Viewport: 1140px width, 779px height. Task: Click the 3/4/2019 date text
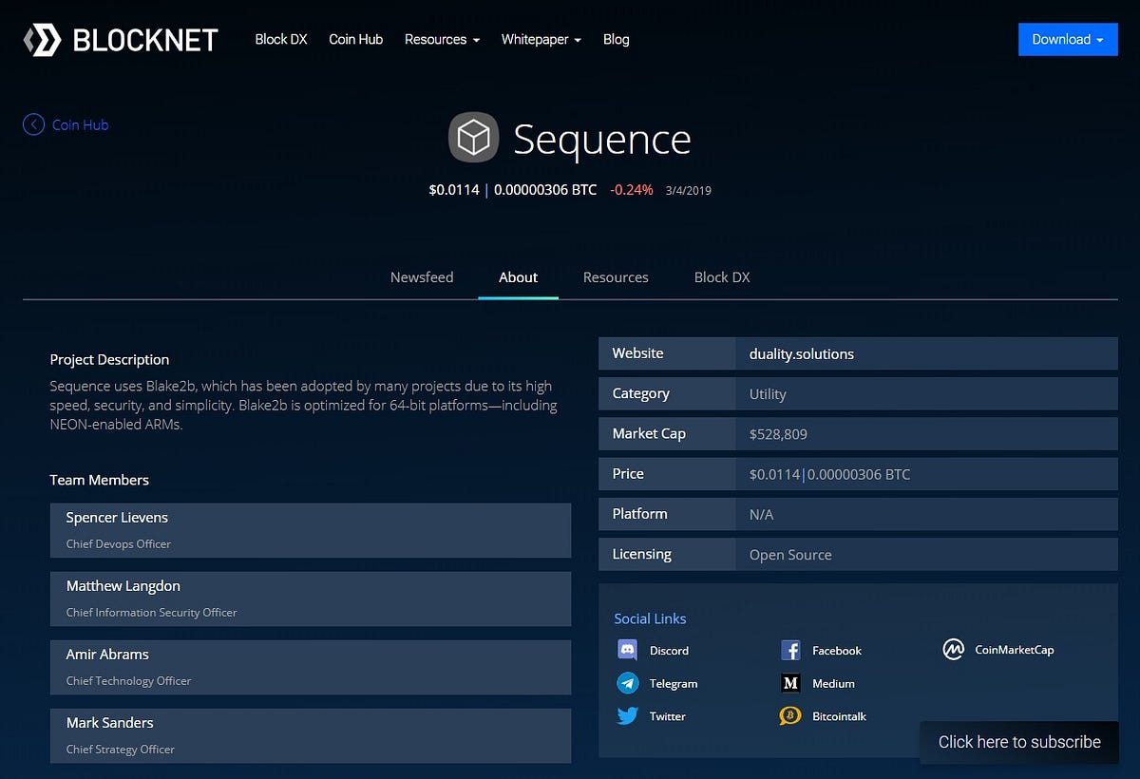pyautogui.click(x=689, y=190)
